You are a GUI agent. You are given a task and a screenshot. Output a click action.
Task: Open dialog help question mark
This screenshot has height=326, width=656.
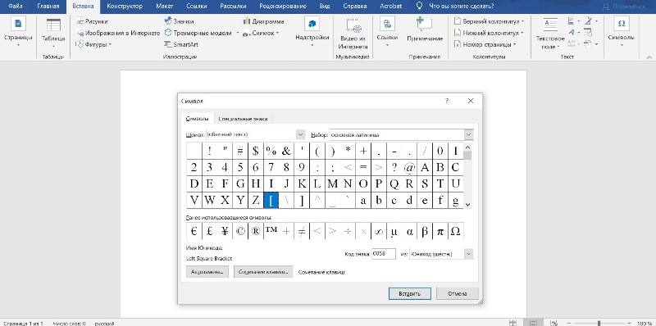[x=447, y=101]
